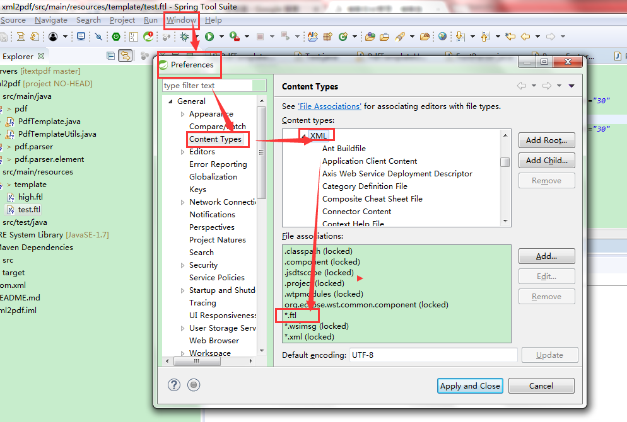Image resolution: width=627 pixels, height=422 pixels.
Task: Collapse the General tree node
Action: click(171, 101)
